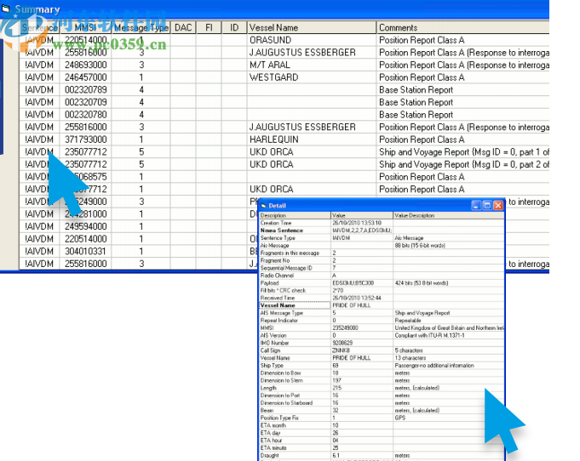Click the DAC column header

[x=183, y=28]
